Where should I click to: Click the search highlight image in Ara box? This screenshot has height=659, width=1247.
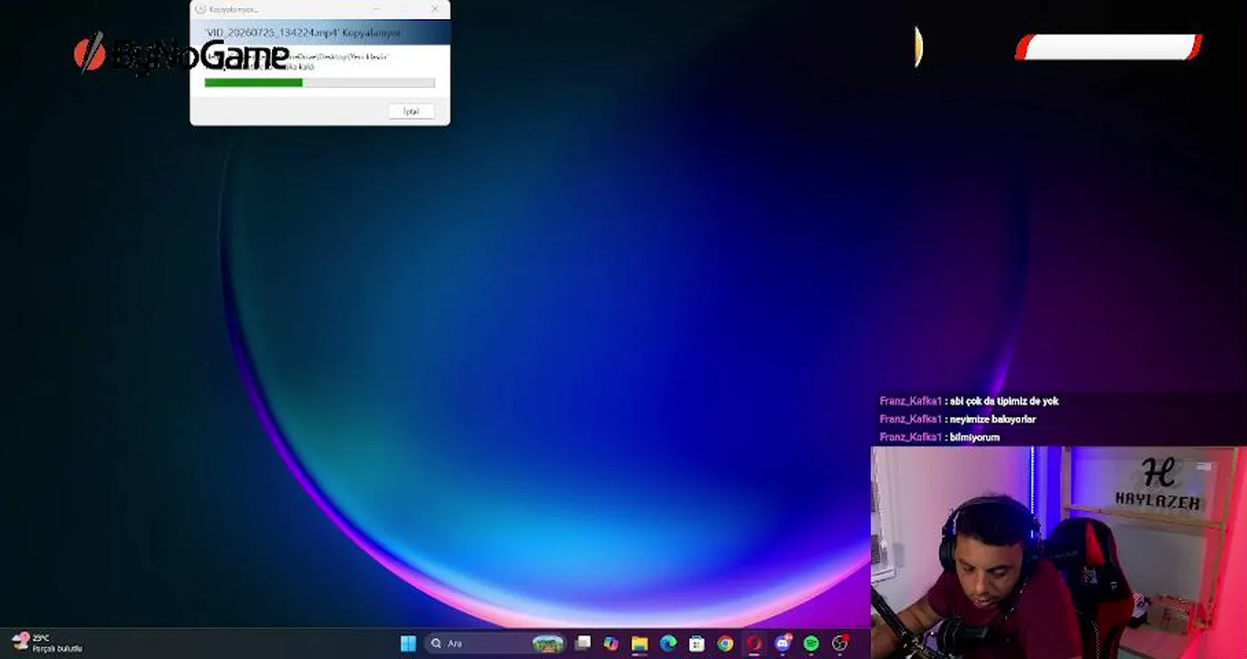(x=548, y=643)
